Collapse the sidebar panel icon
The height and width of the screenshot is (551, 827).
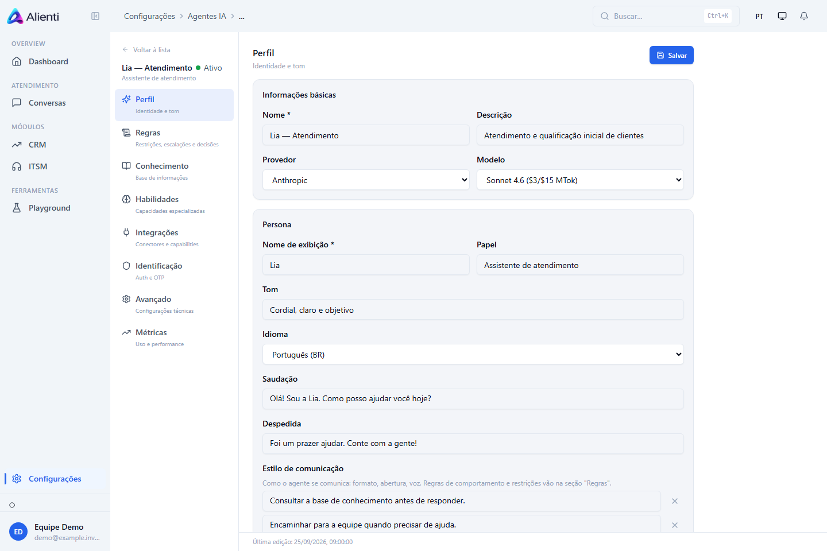(95, 16)
